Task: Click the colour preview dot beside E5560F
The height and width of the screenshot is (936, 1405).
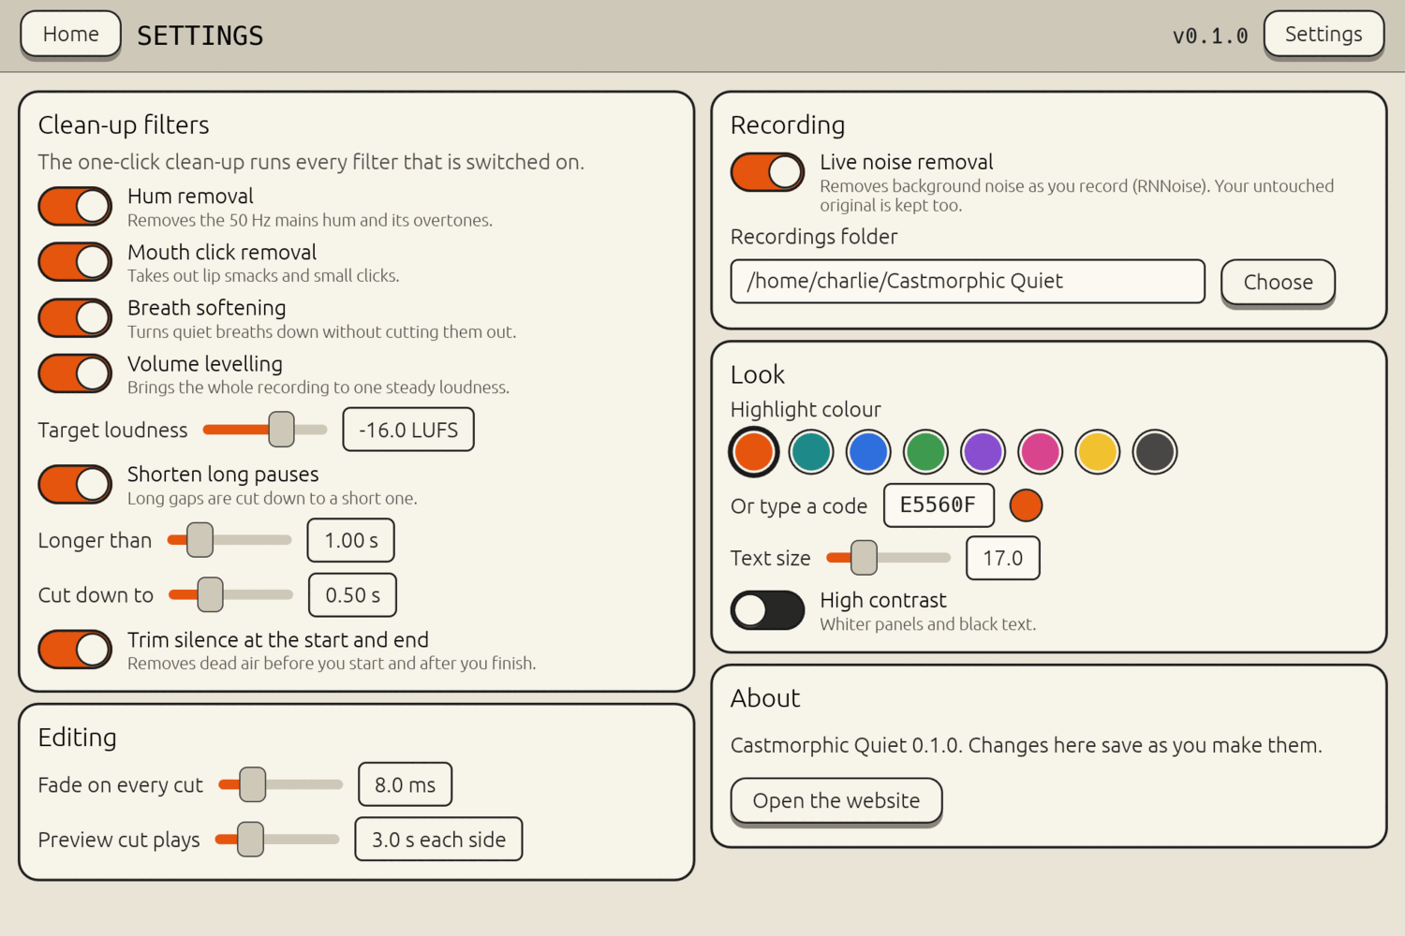Action: click(x=1026, y=505)
